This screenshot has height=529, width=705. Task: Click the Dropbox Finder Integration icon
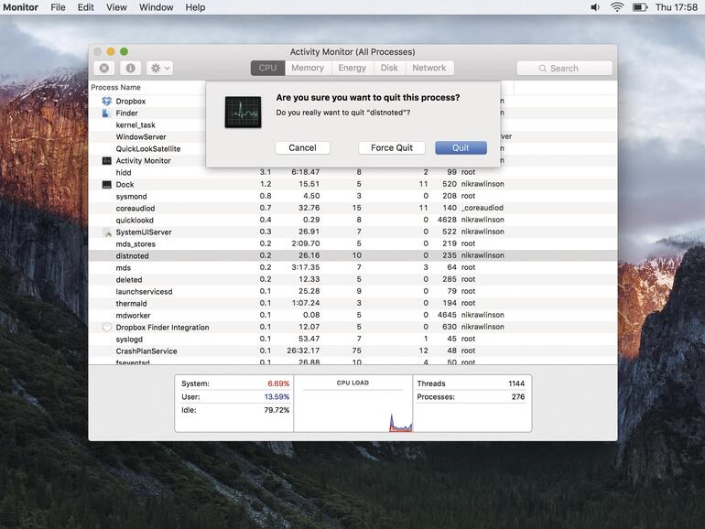point(106,328)
